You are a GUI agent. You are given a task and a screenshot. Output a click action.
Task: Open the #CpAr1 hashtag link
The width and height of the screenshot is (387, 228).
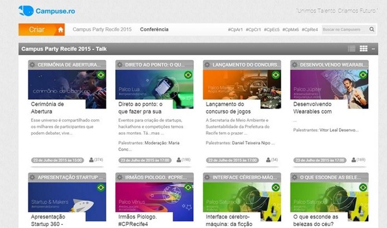pyautogui.click(x=235, y=29)
